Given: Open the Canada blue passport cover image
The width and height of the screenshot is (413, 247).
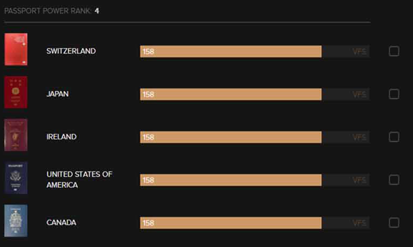Looking at the screenshot, I should [16, 221].
